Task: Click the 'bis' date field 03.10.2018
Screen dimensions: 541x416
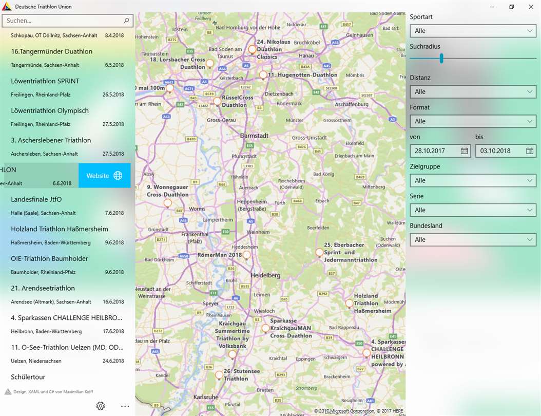Action: [506, 151]
